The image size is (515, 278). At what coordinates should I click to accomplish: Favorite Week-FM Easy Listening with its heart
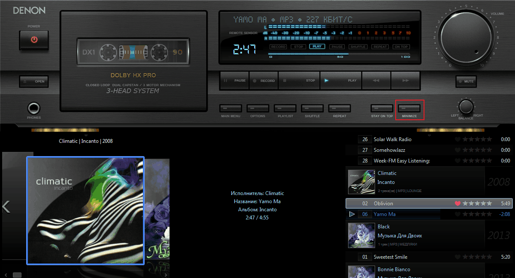[457, 161]
